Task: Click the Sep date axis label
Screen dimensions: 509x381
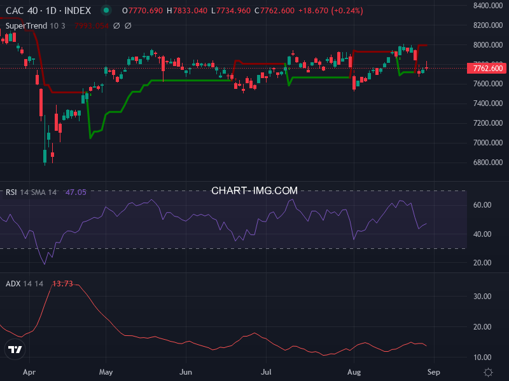Action: coord(434,372)
